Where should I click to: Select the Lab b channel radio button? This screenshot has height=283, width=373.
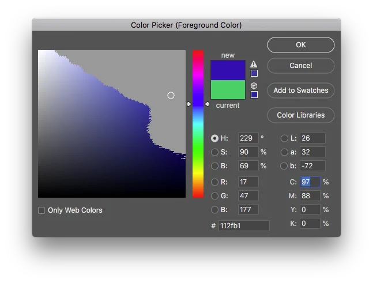[x=284, y=166]
